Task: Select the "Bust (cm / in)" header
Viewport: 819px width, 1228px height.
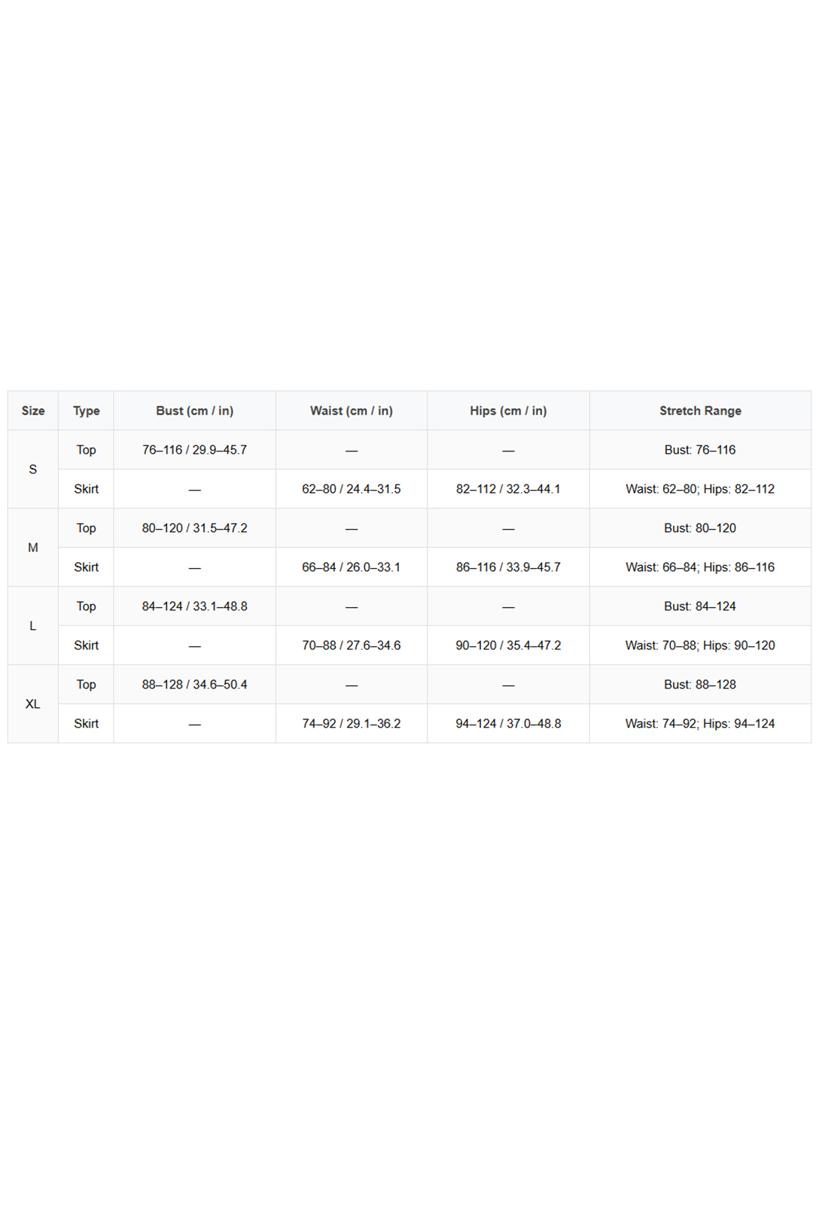Action: (x=194, y=411)
